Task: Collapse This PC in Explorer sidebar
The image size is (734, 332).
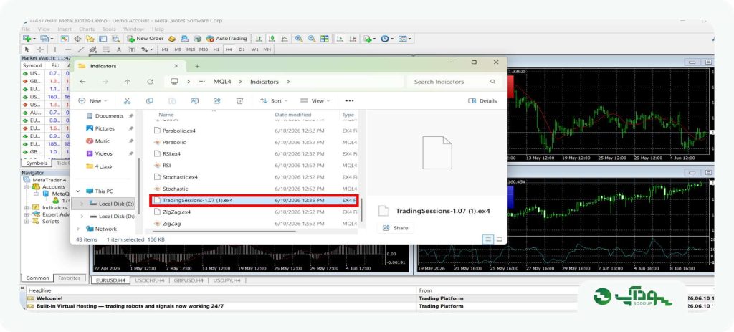Action: (x=77, y=191)
